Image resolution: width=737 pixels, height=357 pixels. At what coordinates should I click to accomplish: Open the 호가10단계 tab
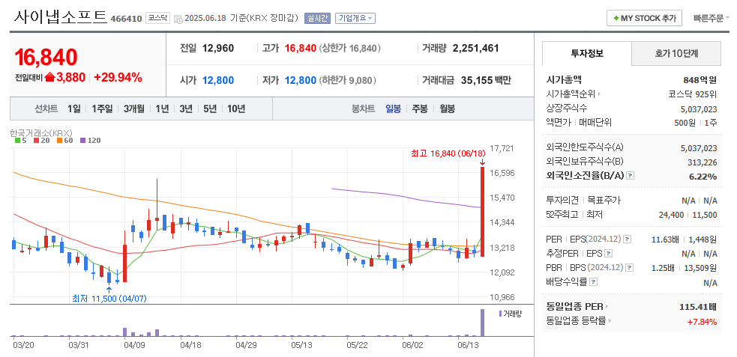[676, 53]
